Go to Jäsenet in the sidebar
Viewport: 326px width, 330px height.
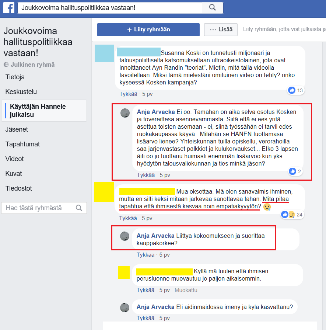click(x=17, y=129)
